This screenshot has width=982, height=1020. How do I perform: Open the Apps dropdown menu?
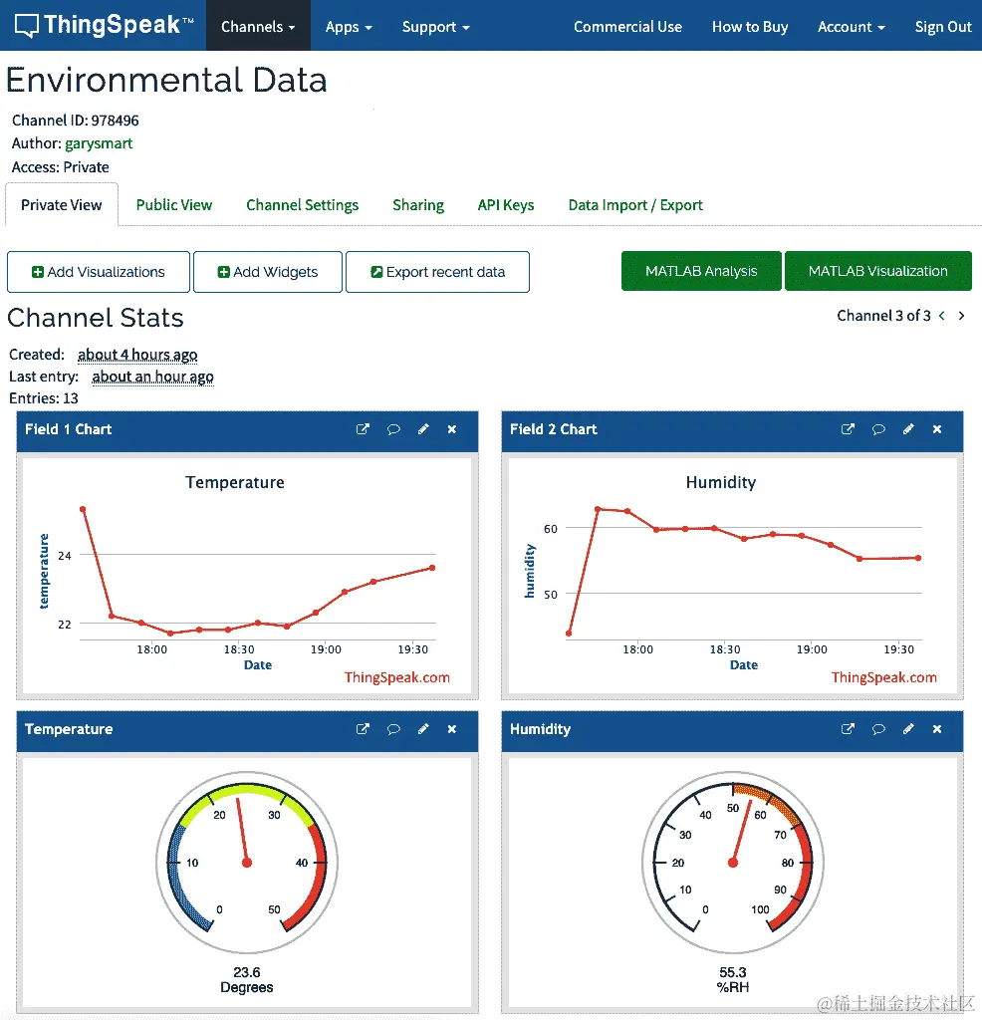point(349,27)
